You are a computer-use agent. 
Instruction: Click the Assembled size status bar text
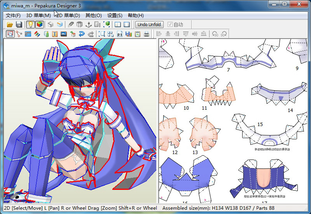(x=218, y=208)
